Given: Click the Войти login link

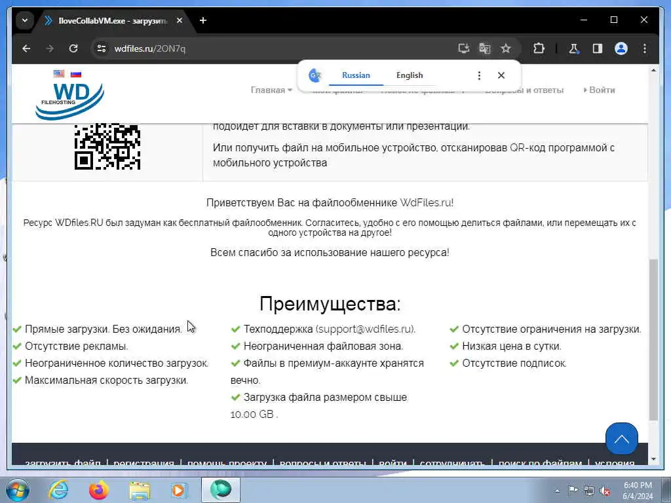Looking at the screenshot, I should [x=599, y=90].
